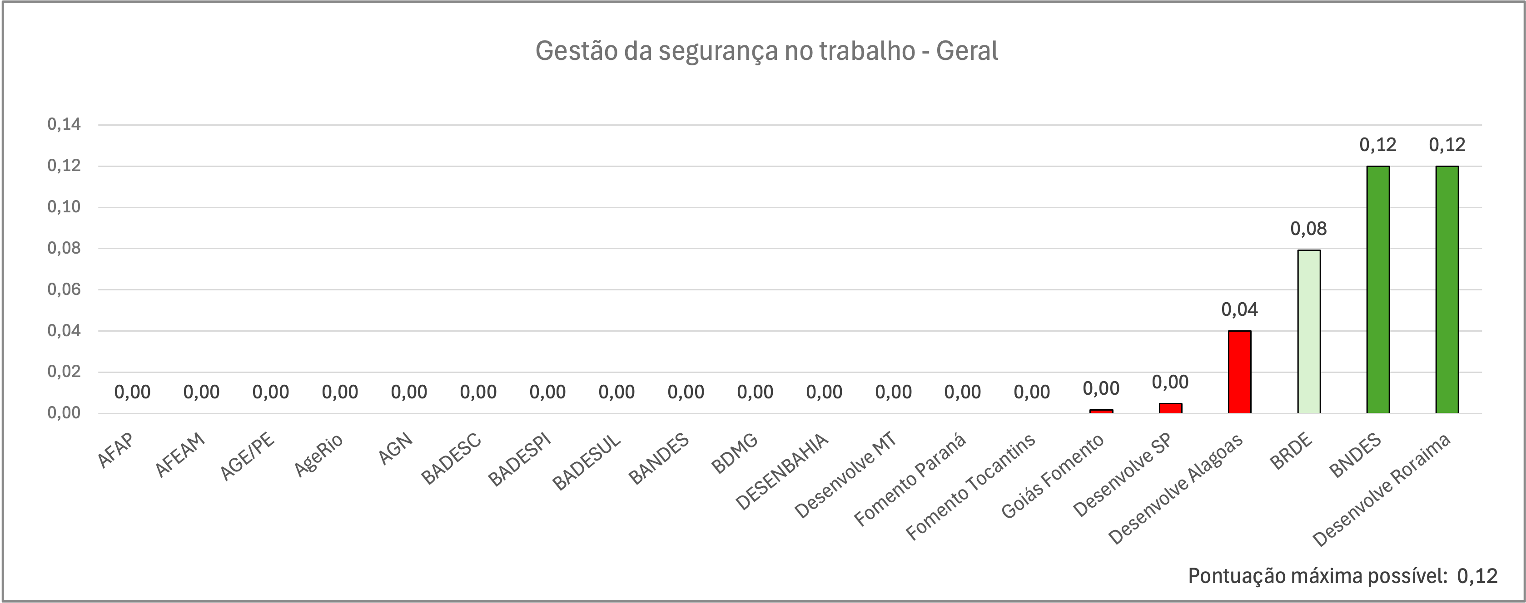Click the 0,08 data label above BRDE
Image resolution: width=1526 pixels, height=603 pixels.
coord(1308,228)
